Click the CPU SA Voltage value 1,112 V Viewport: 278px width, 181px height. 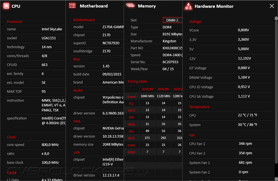pos(244,96)
